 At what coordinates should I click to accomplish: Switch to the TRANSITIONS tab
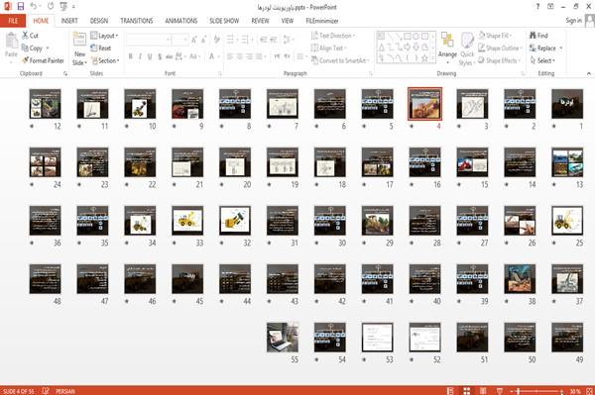point(137,21)
